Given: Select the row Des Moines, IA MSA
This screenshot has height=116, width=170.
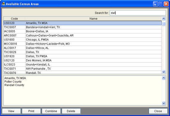Looking at the screenshot, I should click(x=82, y=60).
